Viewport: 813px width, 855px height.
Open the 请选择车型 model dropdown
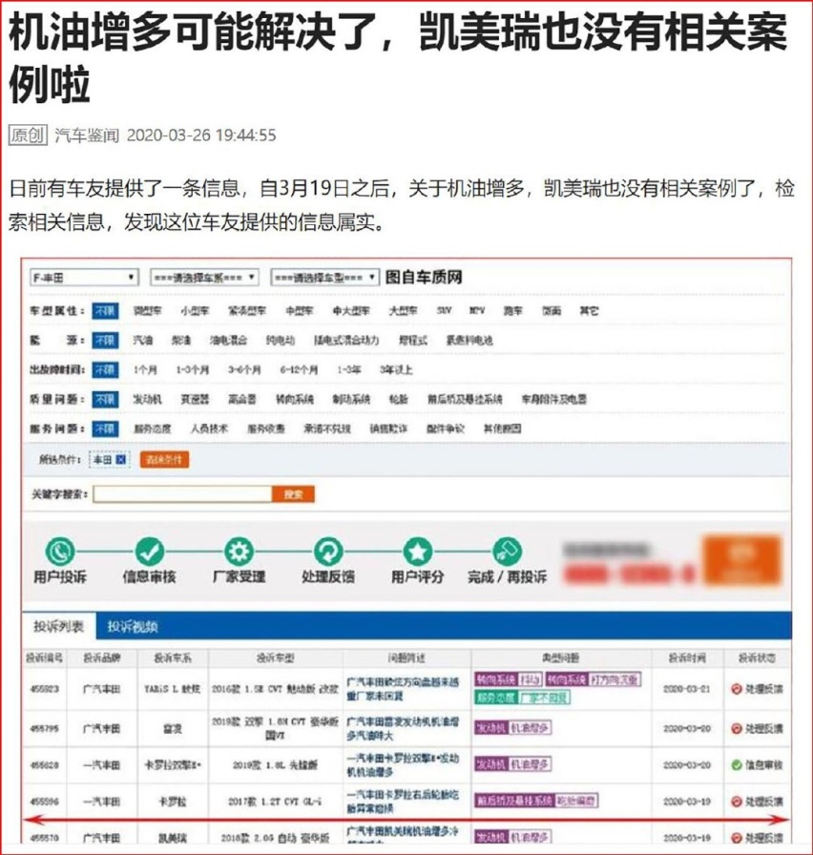click(324, 278)
